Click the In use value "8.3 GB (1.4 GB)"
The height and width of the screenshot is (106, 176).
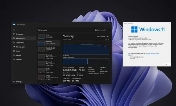70,70
